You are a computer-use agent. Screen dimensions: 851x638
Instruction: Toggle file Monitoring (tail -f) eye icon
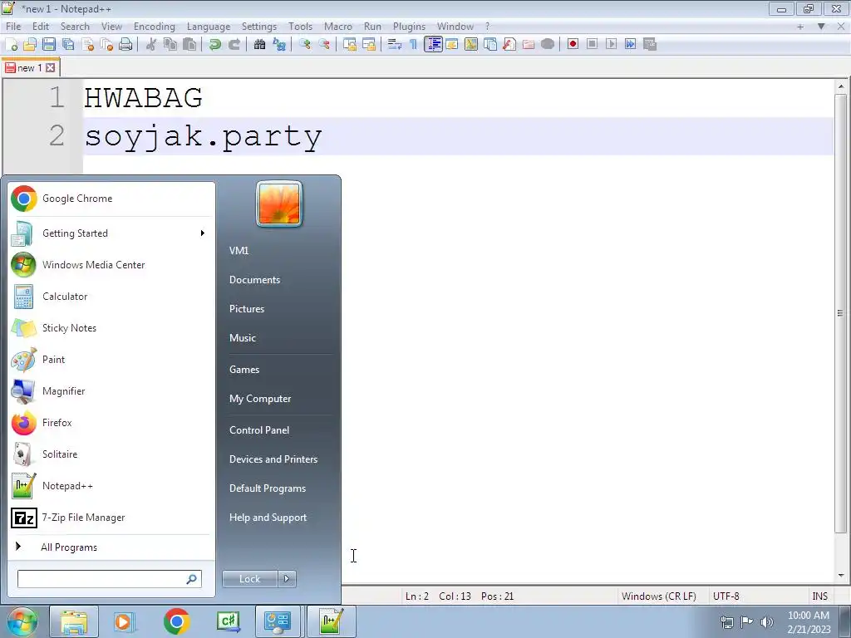548,45
